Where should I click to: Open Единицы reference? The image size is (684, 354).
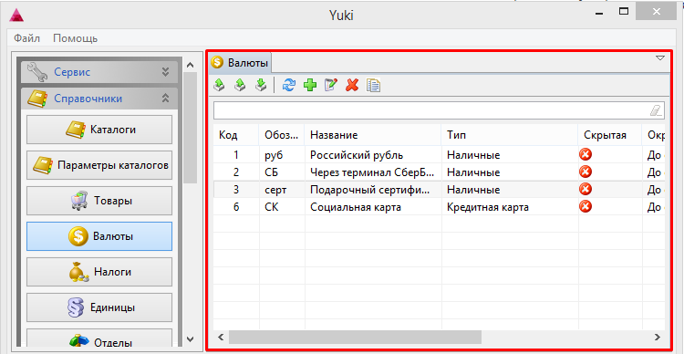99,307
